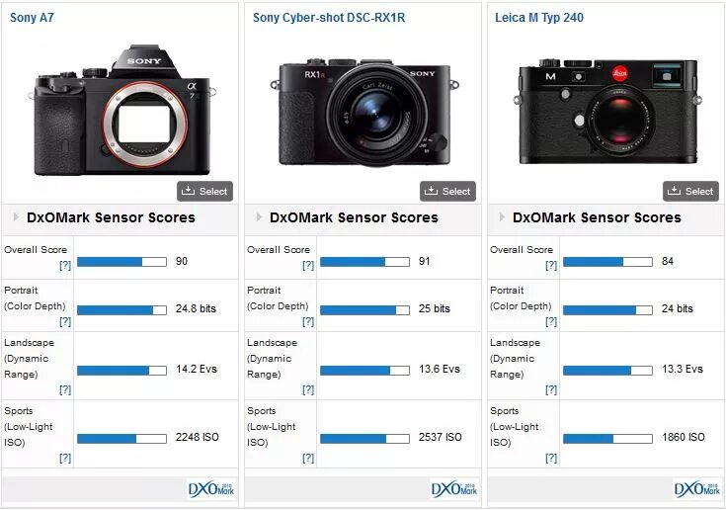726x510 pixels.
Task: Select the Leica score value 84
Action: click(667, 261)
